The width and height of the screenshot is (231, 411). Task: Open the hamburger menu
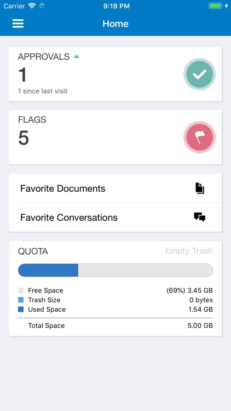(18, 24)
